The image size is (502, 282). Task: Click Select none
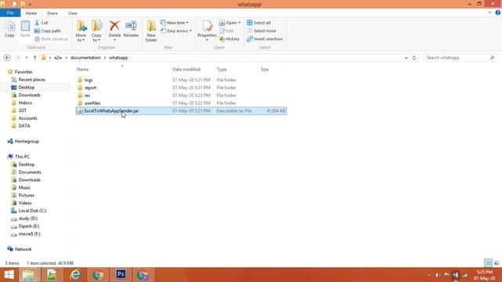point(261,31)
